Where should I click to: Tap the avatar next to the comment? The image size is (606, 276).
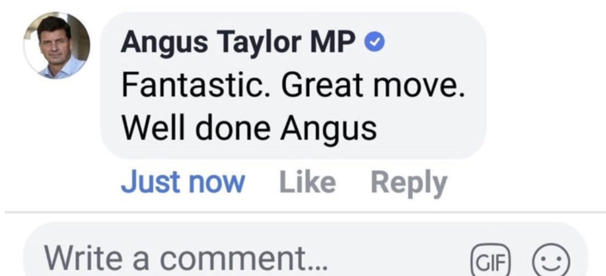[x=57, y=45]
